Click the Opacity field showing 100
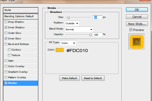 [98, 35]
